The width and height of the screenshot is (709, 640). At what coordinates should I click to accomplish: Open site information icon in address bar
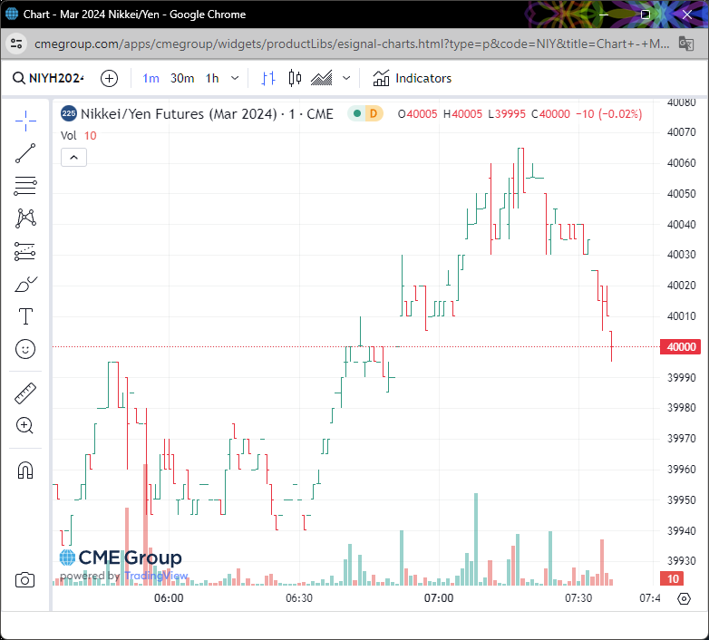16,44
